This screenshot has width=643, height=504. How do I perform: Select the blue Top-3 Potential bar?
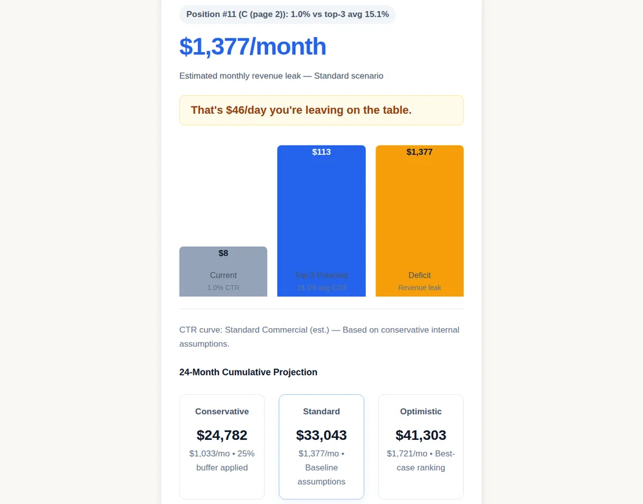pos(321,221)
